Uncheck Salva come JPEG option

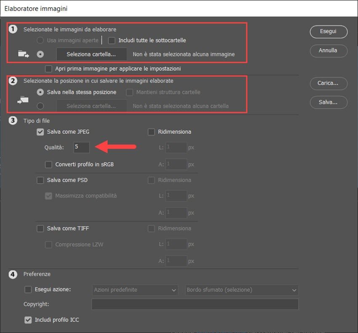tap(40, 132)
